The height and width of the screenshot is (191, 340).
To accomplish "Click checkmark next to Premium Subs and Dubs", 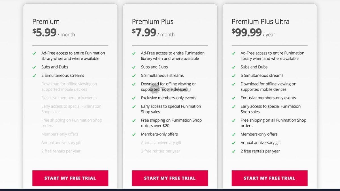I will point(34,67).
